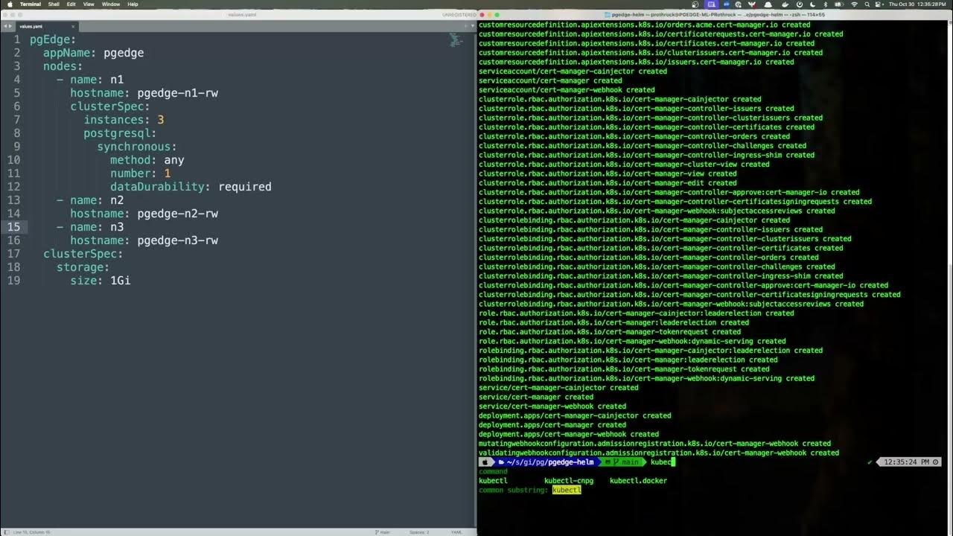
Task: Open Focus moon icon in menu bar
Action: coord(813,4)
